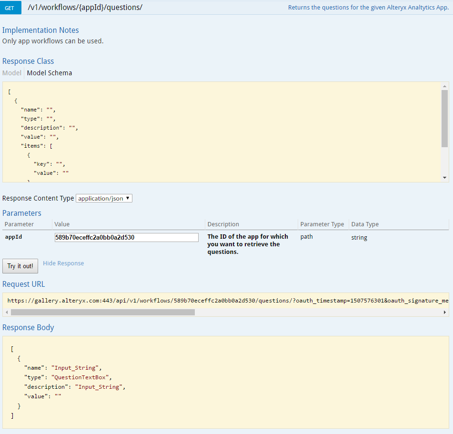Click the Hide Response link
The height and width of the screenshot is (434, 453).
[63, 263]
